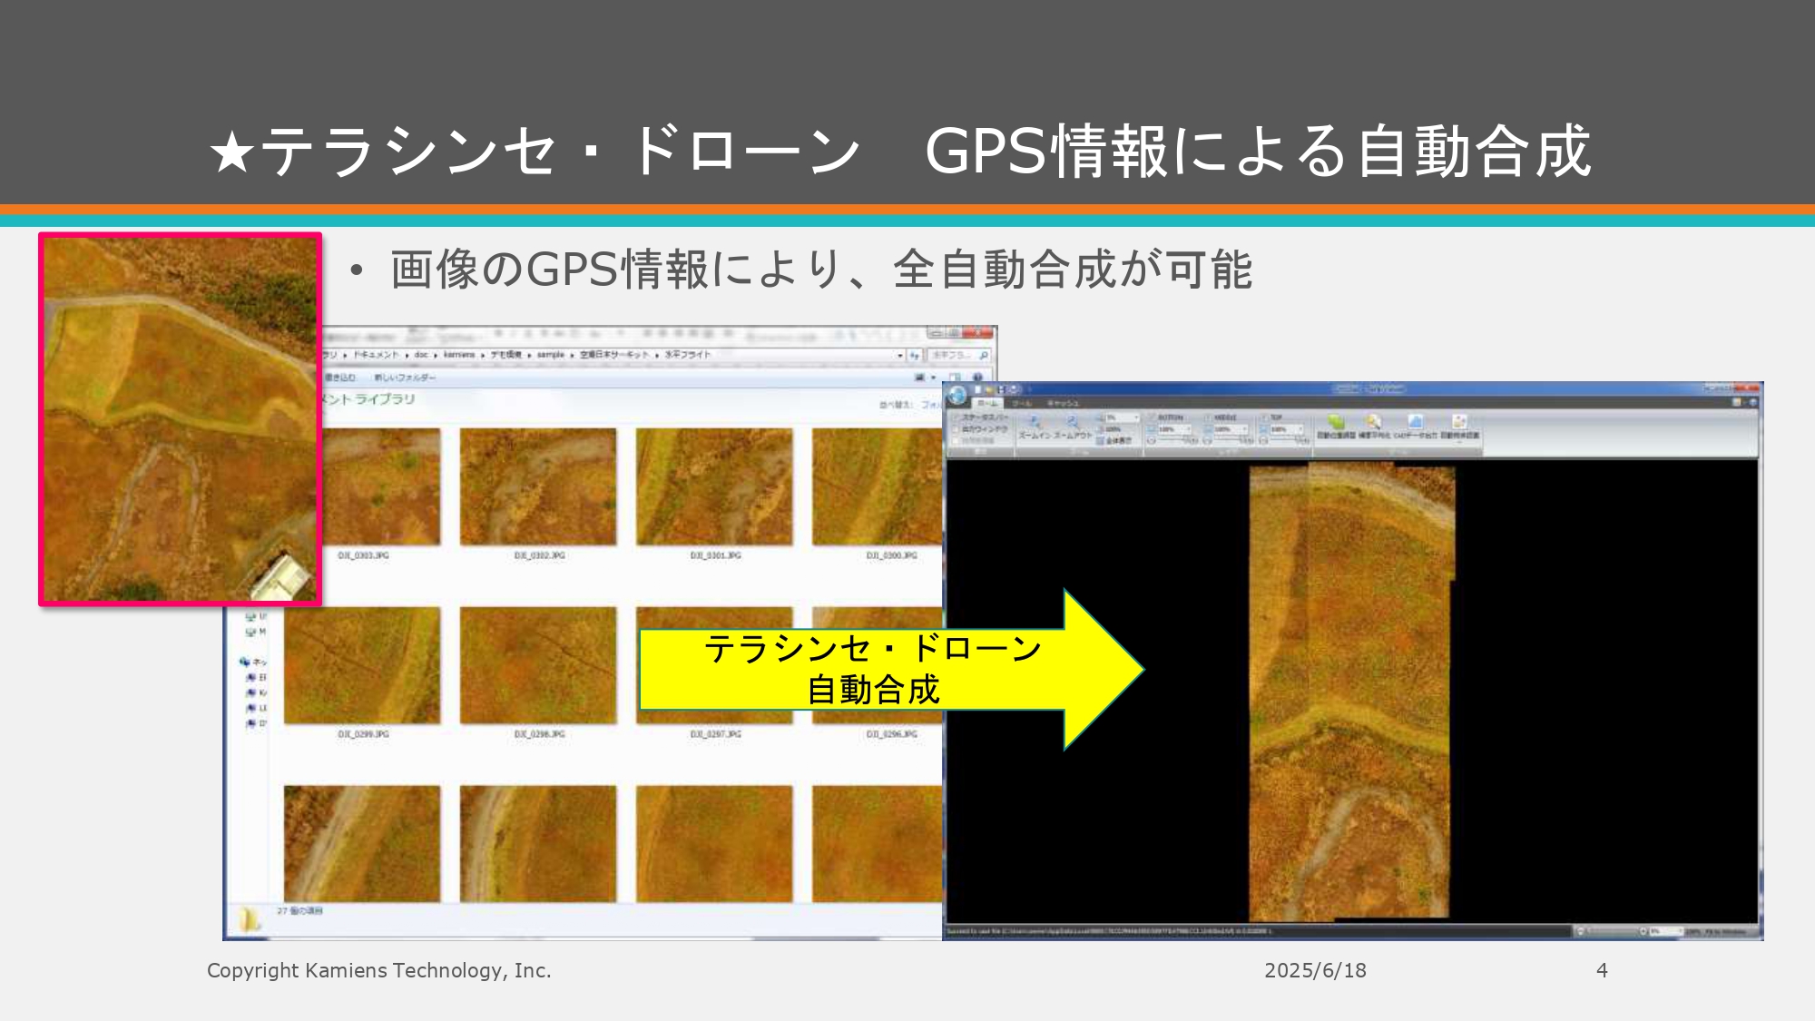Switch to the Tool (ツール) ribbon tab
The width and height of the screenshot is (1815, 1021).
click(x=1022, y=403)
